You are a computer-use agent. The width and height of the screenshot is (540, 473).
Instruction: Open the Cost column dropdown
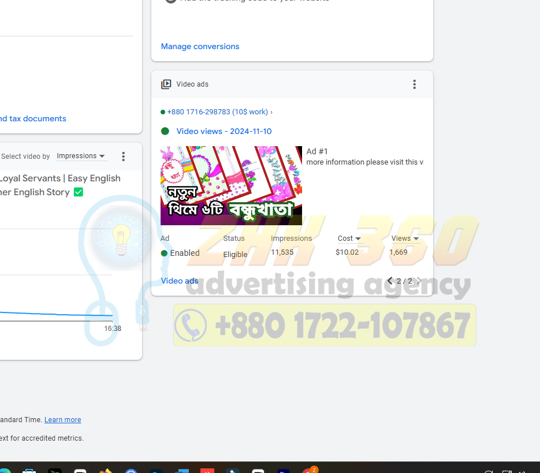coord(349,239)
